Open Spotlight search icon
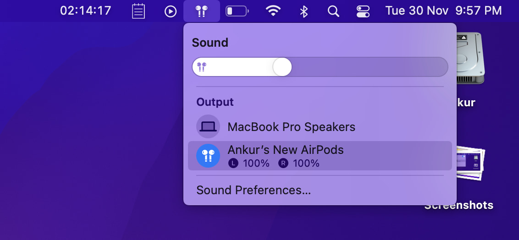The width and height of the screenshot is (519, 240). [333, 11]
